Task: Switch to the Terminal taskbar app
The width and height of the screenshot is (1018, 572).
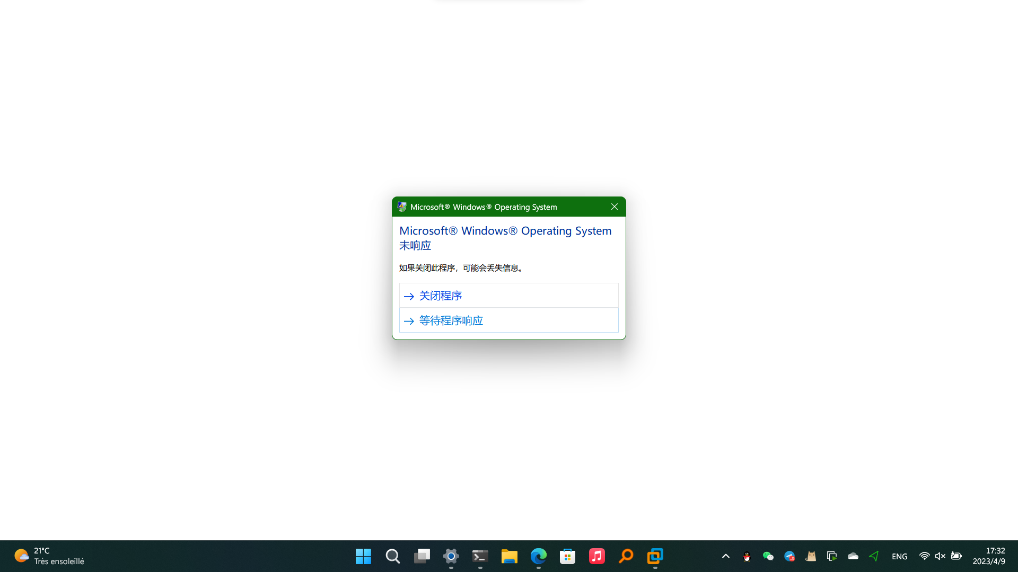Action: 480,556
